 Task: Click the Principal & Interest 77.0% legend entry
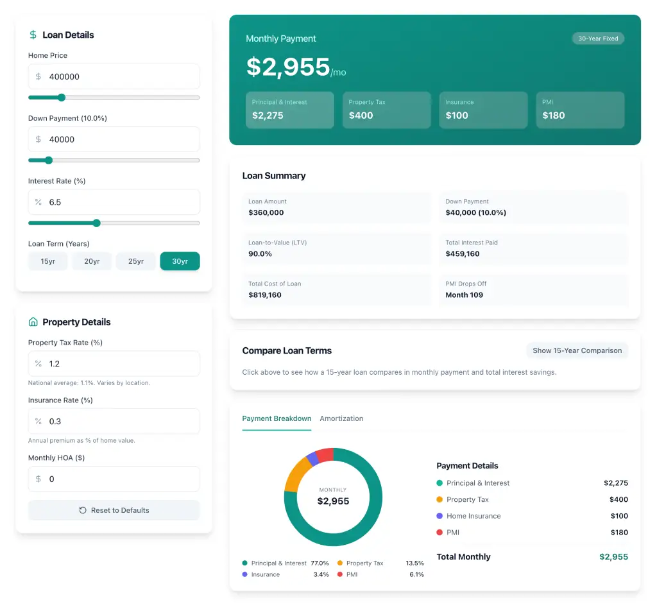coord(286,563)
